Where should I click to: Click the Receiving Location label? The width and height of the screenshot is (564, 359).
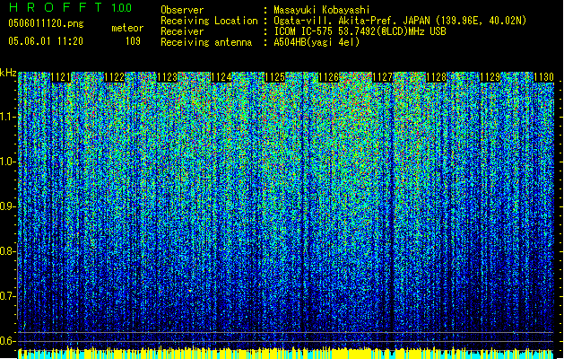point(209,21)
